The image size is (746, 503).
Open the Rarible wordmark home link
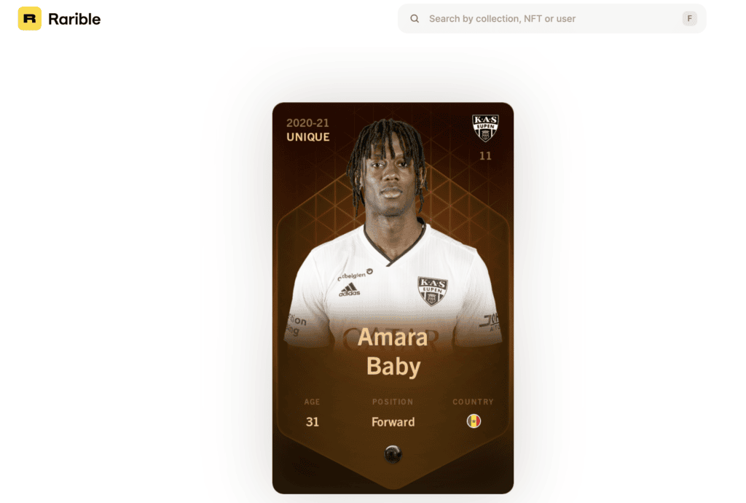click(x=74, y=19)
